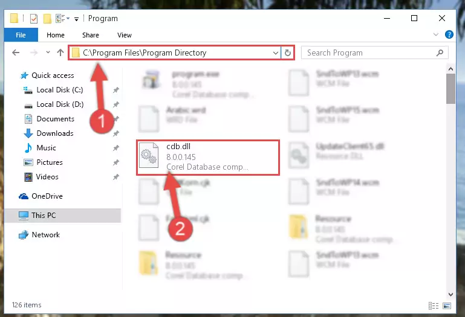The width and height of the screenshot is (465, 317).
Task: Switch to the Share ribbon tab
Action: (x=91, y=35)
